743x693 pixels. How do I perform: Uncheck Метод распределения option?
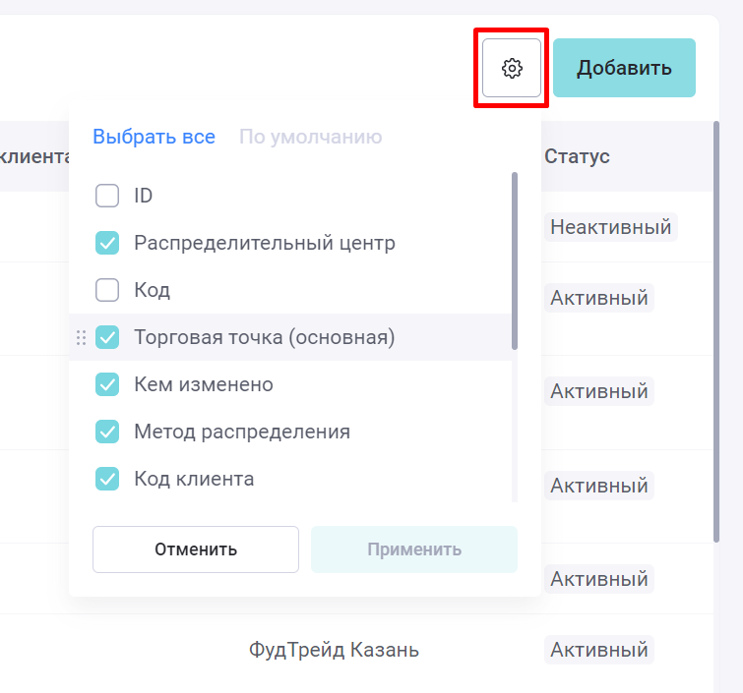tap(107, 432)
